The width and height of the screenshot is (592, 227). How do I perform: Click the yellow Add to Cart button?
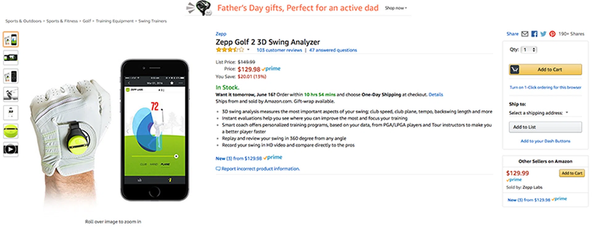coord(545,70)
